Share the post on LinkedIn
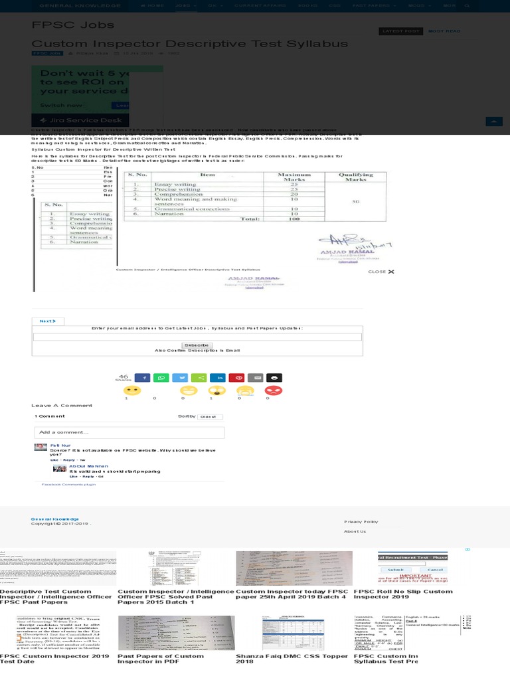510x680 pixels. point(218,378)
